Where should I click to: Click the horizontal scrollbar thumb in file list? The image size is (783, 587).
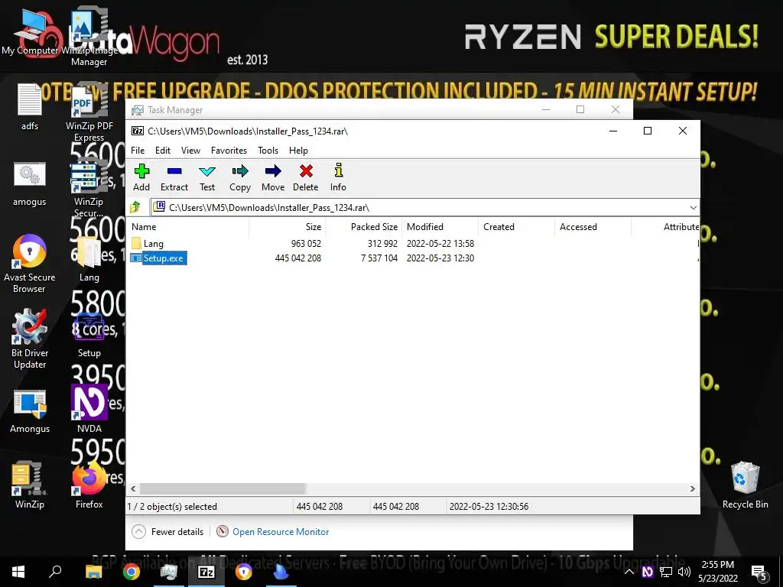pyautogui.click(x=223, y=488)
